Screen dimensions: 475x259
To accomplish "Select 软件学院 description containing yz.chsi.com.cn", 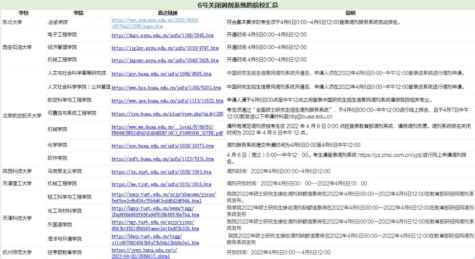I will coord(350,158).
